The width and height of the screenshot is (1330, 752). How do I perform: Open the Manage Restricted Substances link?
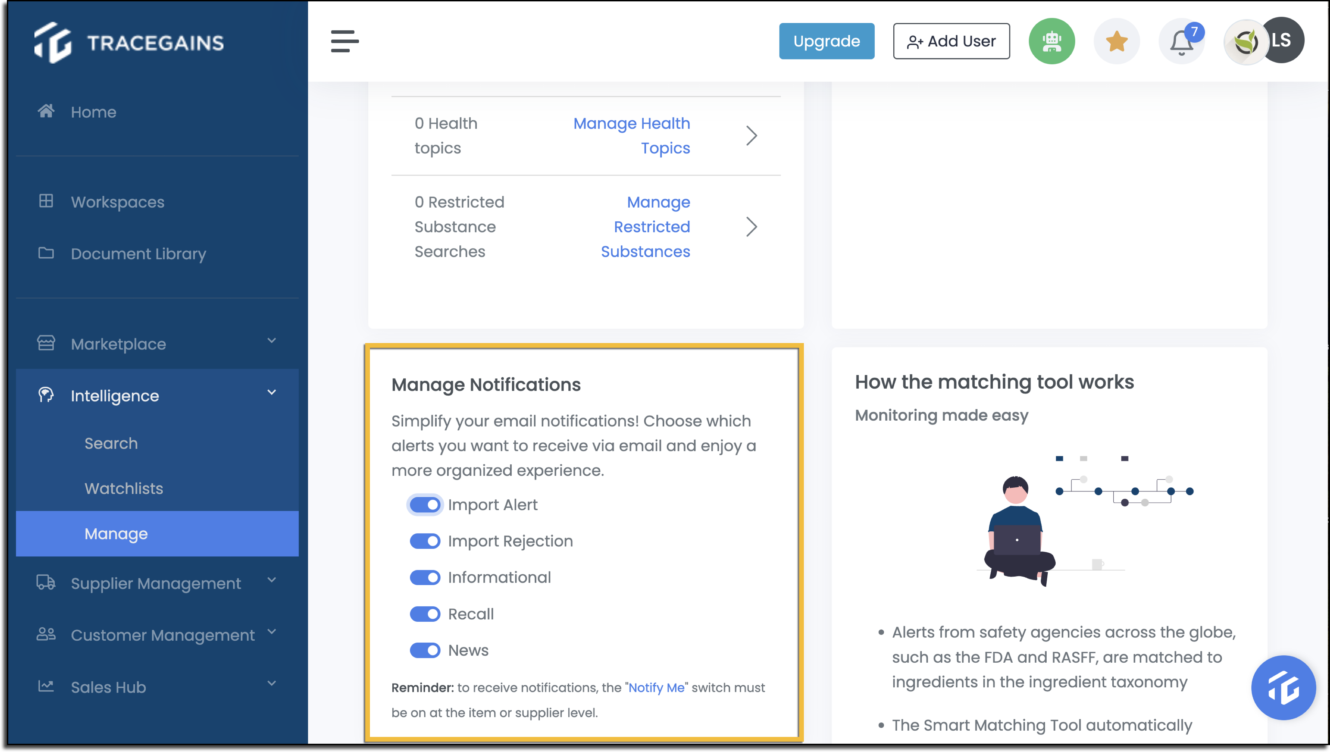[x=645, y=227]
